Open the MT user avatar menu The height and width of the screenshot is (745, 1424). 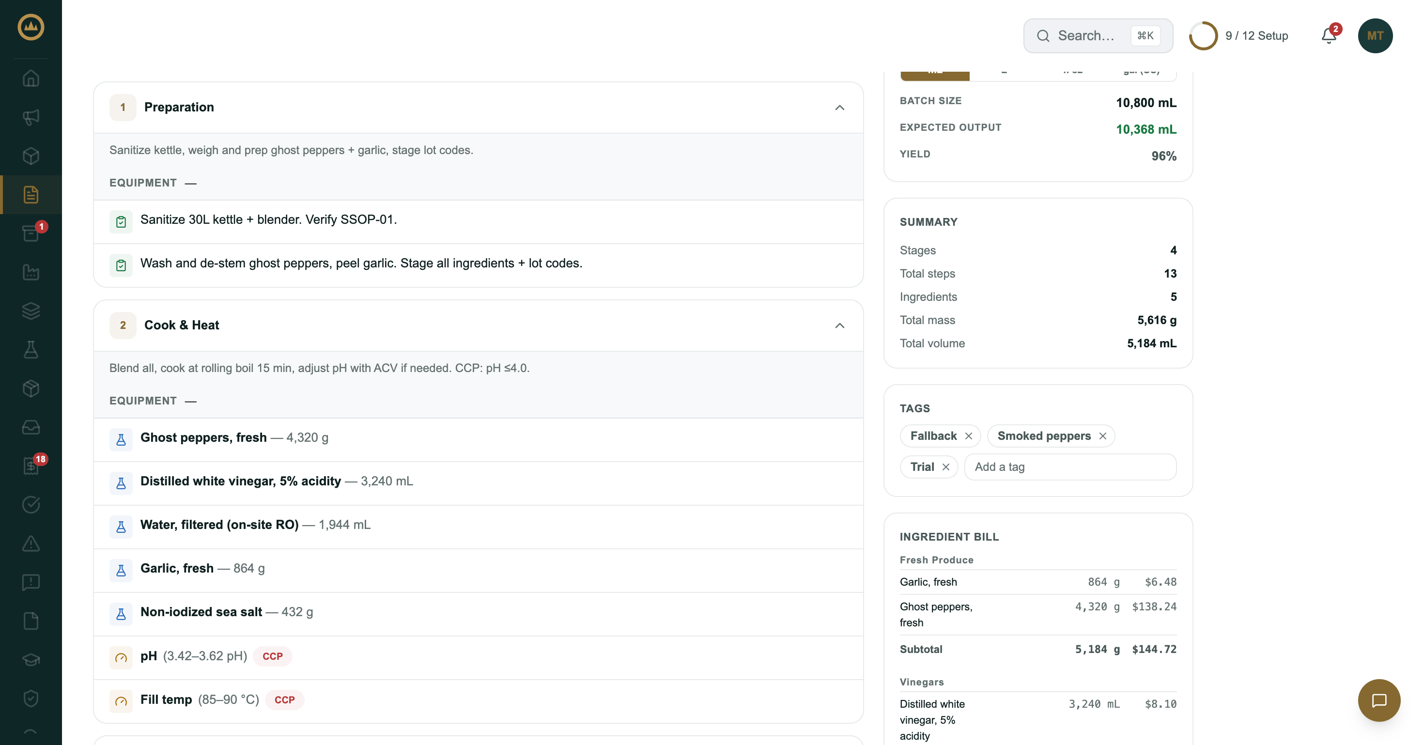pyautogui.click(x=1375, y=35)
